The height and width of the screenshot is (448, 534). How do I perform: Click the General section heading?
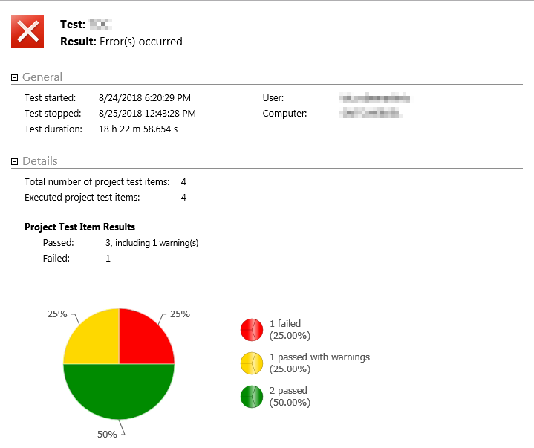[x=42, y=77]
